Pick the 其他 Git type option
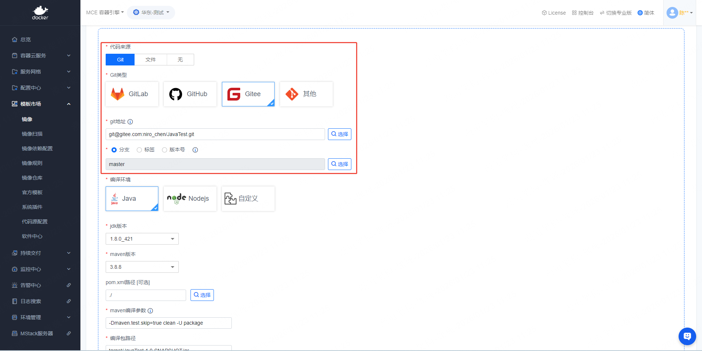The height and width of the screenshot is (351, 702). (x=306, y=94)
